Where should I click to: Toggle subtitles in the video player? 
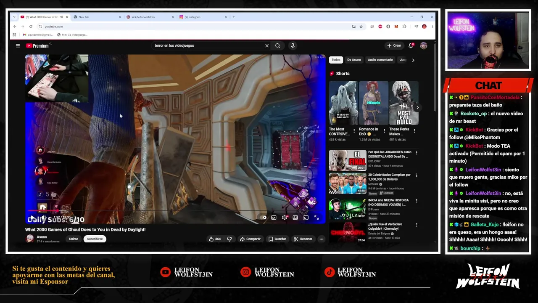click(x=274, y=218)
